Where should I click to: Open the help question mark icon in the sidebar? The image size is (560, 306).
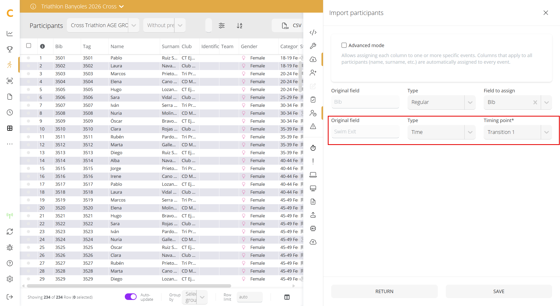(10, 263)
